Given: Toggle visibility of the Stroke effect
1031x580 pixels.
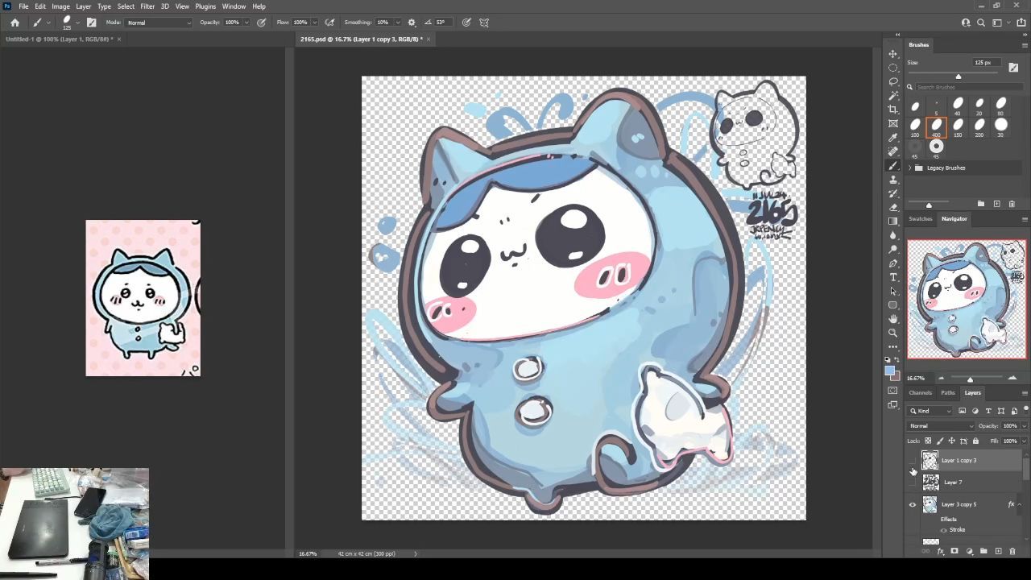Looking at the screenshot, I should (944, 530).
